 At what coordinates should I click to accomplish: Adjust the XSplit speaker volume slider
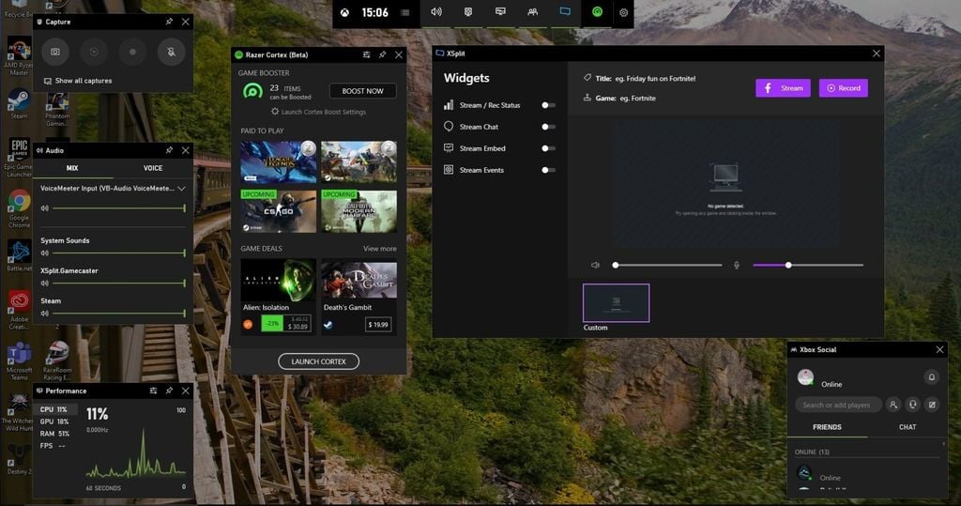(x=668, y=265)
